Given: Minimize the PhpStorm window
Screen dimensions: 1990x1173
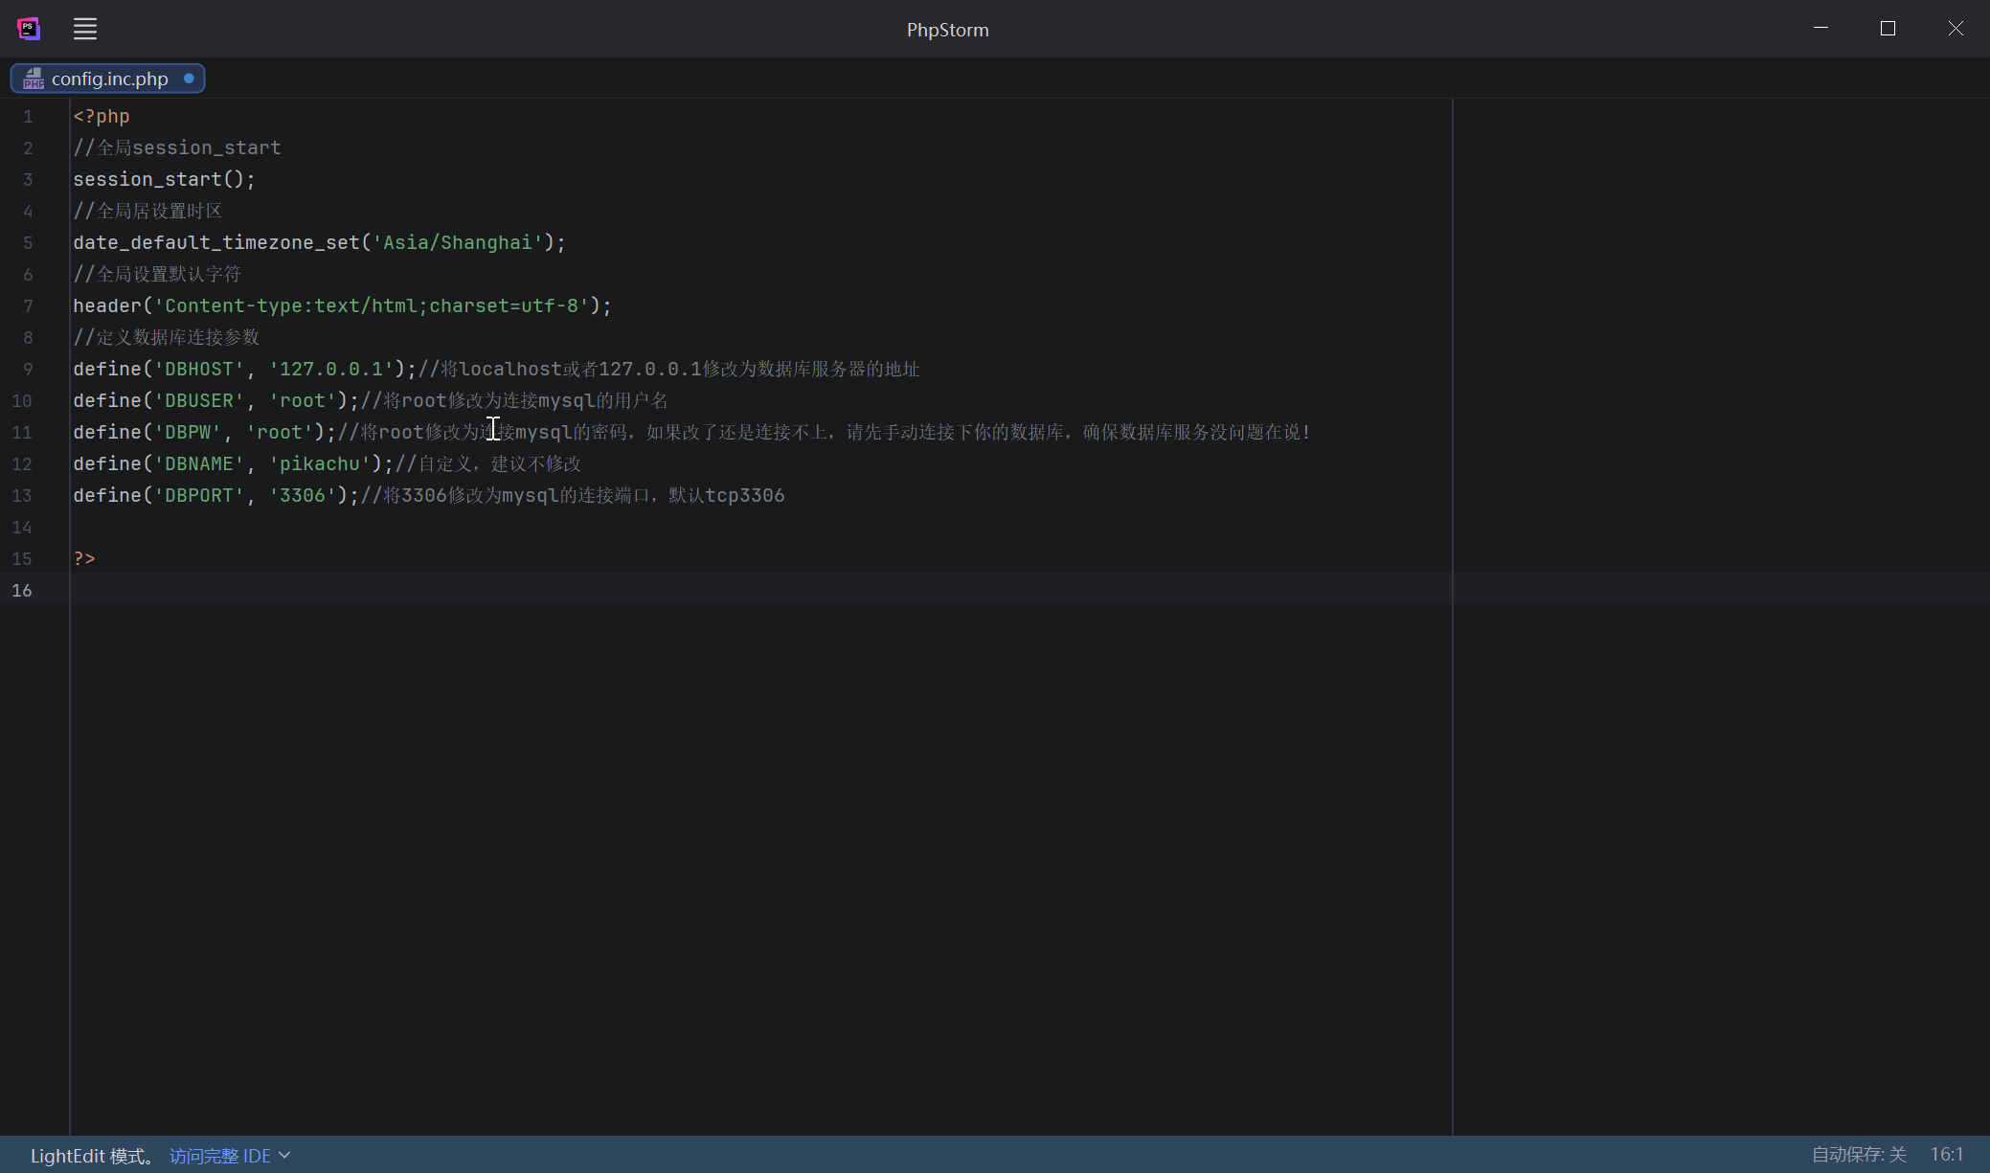Looking at the screenshot, I should (x=1820, y=29).
